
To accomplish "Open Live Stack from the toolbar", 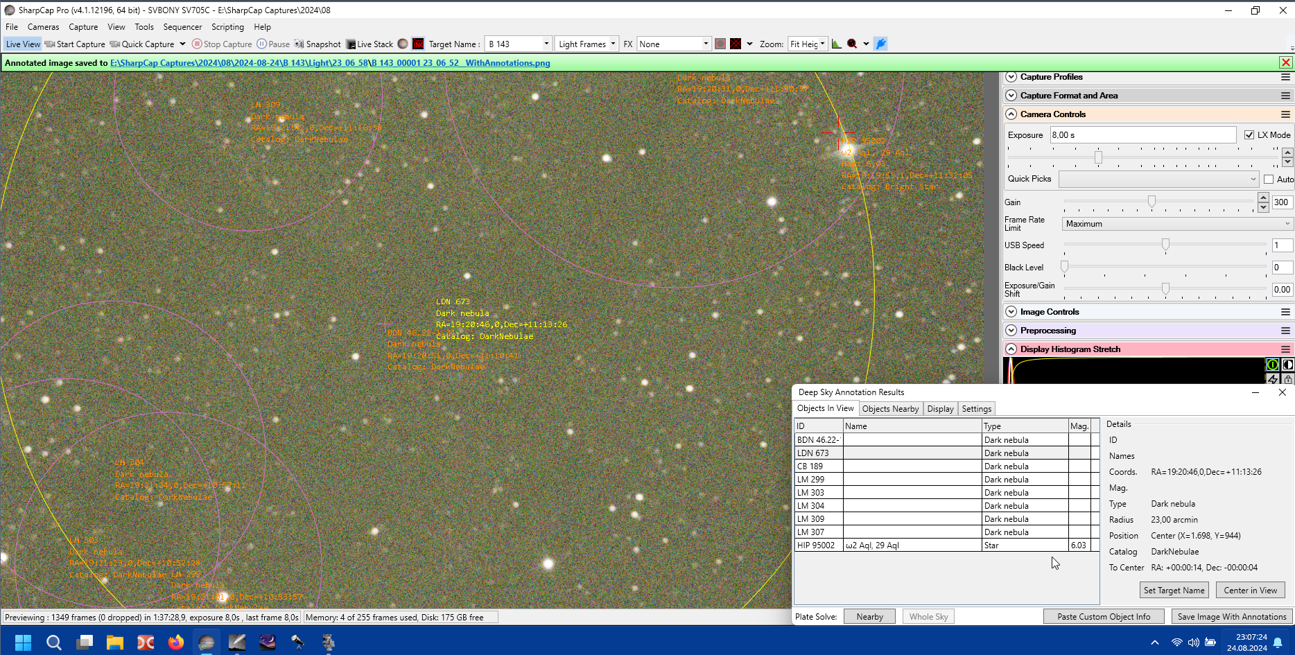I will coord(369,44).
